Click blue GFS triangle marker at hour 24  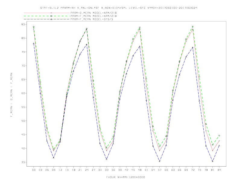pos(87,44)
